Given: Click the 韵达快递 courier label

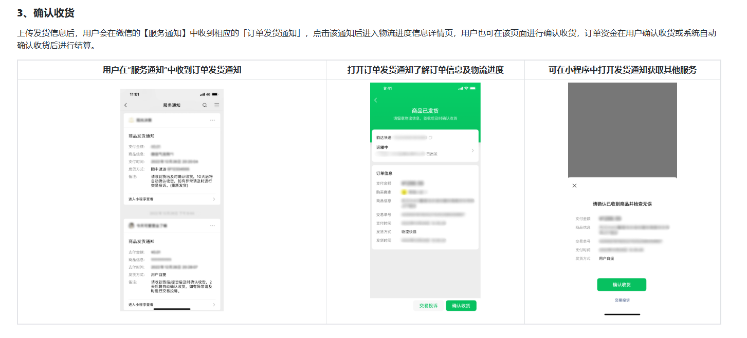Looking at the screenshot, I should click(x=384, y=137).
